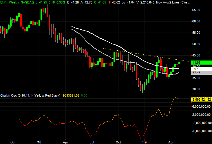Click the 55.00 price axis label
The width and height of the screenshot is (212, 144).
pos(196,33)
